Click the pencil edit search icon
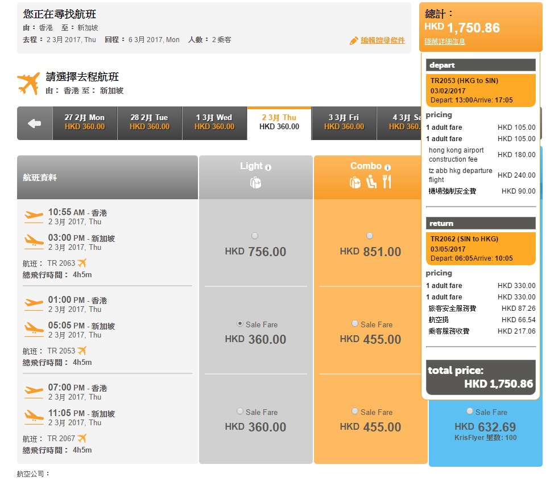This screenshot has width=550, height=481. click(x=354, y=41)
